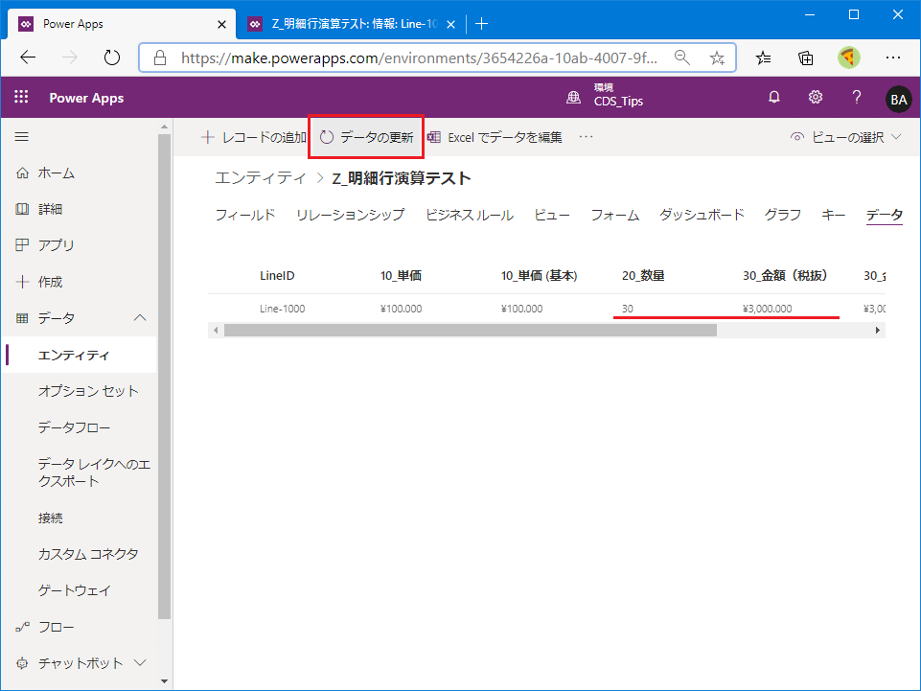Image resolution: width=921 pixels, height=691 pixels.
Task: Add this page to favorites star icon
Action: (x=717, y=57)
